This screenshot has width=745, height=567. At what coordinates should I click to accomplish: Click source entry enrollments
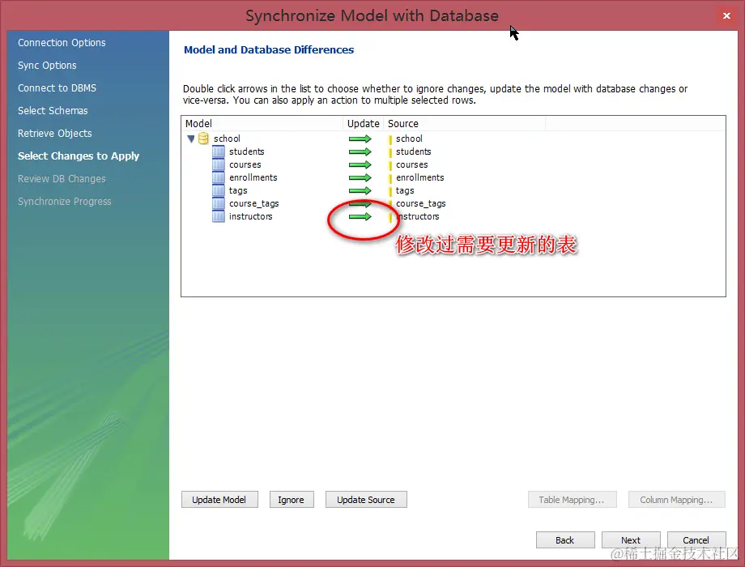pyautogui.click(x=420, y=177)
